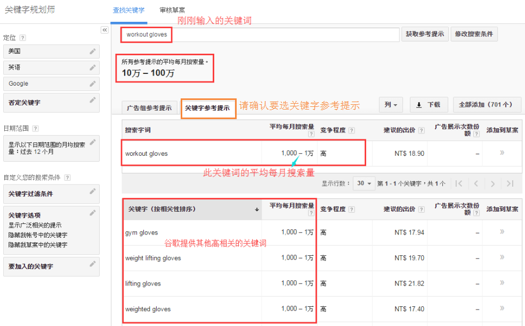Add workout gloves to plan arrow
Image resolution: width=525 pixels, height=326 pixels.
[x=502, y=153]
